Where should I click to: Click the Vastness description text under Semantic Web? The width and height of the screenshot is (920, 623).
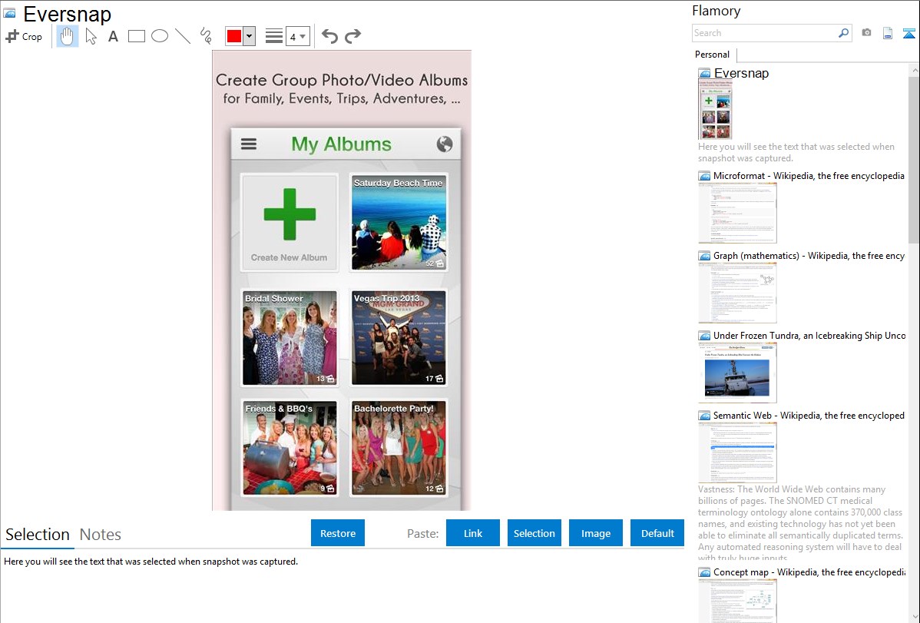pyautogui.click(x=801, y=523)
